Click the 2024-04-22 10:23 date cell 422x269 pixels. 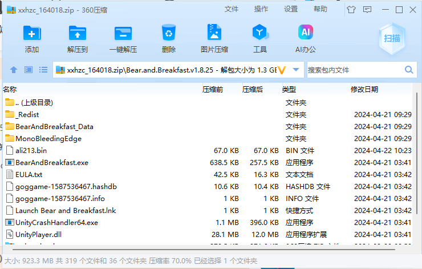[383, 150]
